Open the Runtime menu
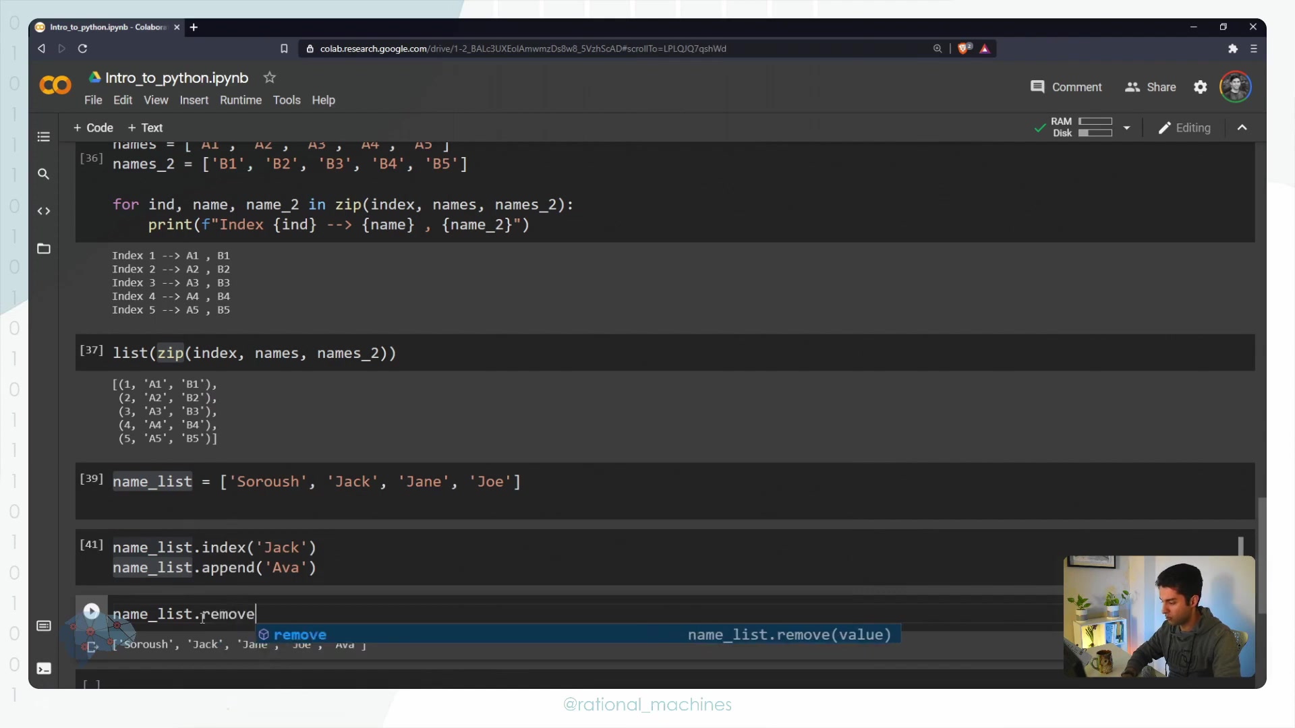1295x728 pixels. pyautogui.click(x=240, y=100)
